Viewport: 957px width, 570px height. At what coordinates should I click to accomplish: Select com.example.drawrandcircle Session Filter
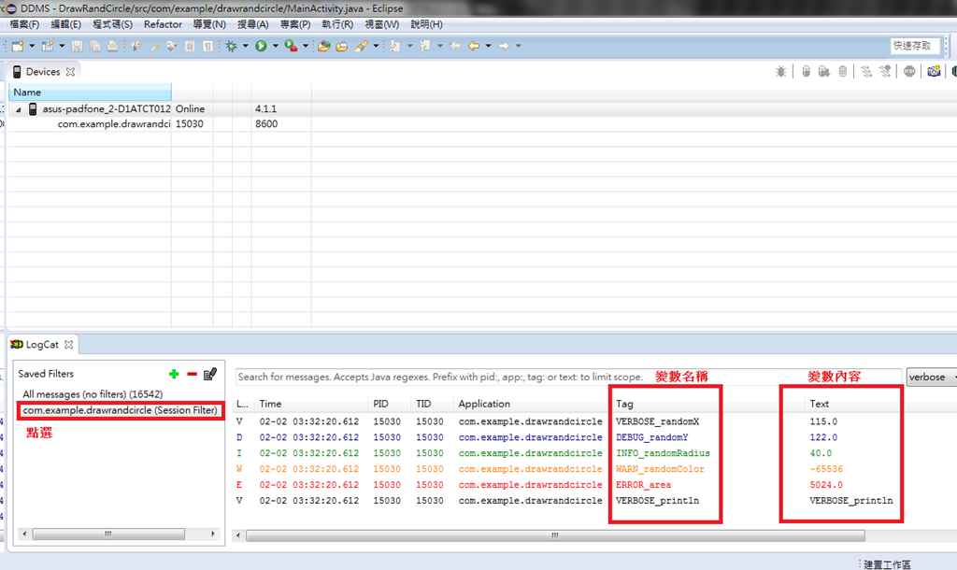coord(120,410)
